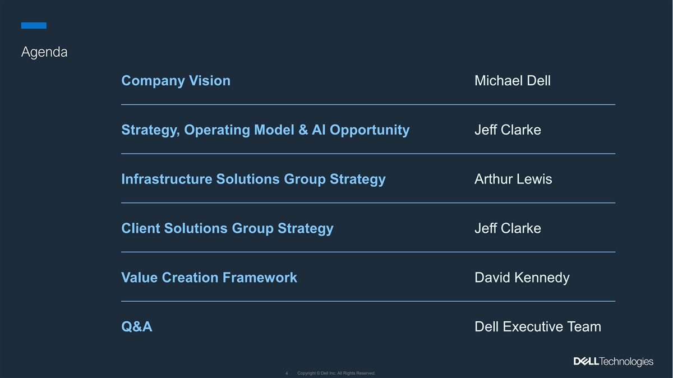Image resolution: width=673 pixels, height=378 pixels.
Task: Click the divider line above Q&A
Action: (368, 301)
